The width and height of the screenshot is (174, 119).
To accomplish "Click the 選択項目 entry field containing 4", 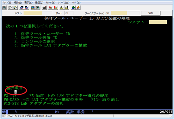I will point(16,92).
